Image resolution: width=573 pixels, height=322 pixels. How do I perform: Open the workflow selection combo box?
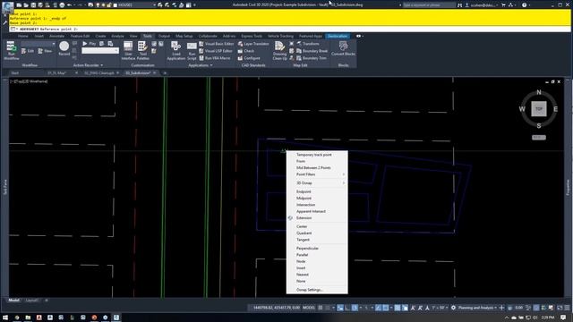click(x=38, y=44)
